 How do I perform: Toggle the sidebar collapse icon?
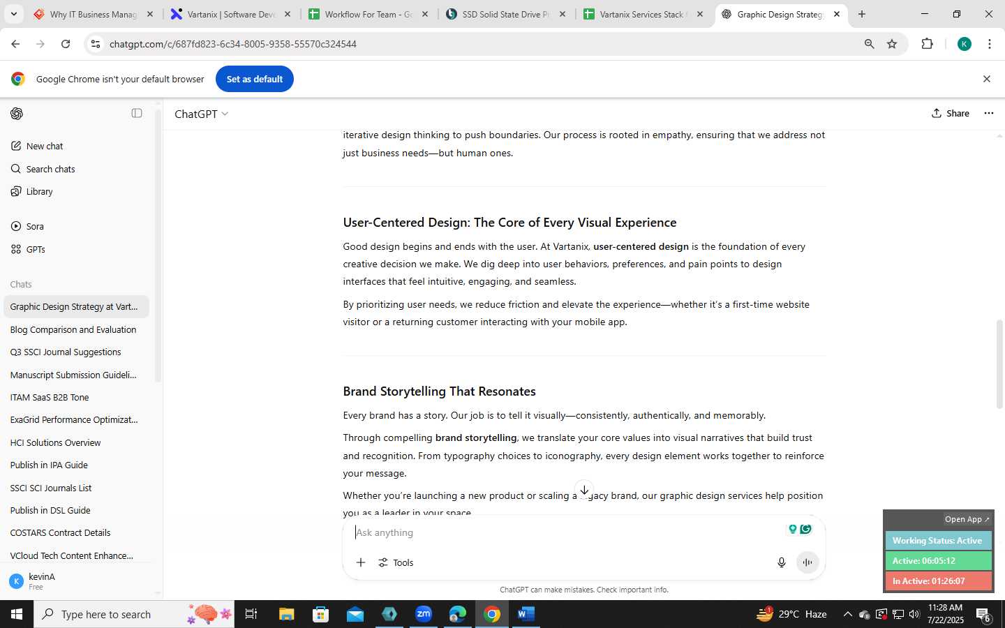(x=137, y=113)
